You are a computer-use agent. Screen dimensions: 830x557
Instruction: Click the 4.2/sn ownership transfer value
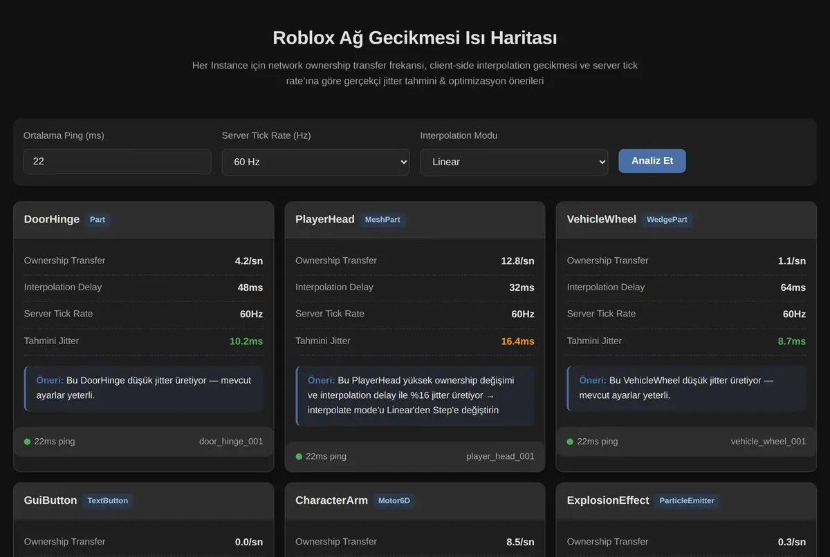point(249,261)
